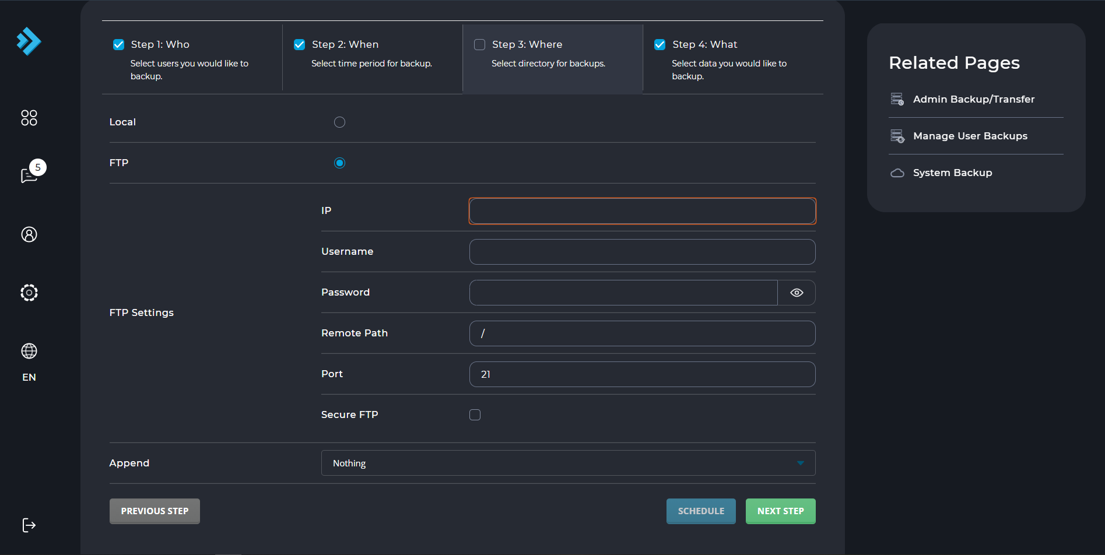
Task: Toggle the Step 1: Who checkbox
Action: coord(118,44)
